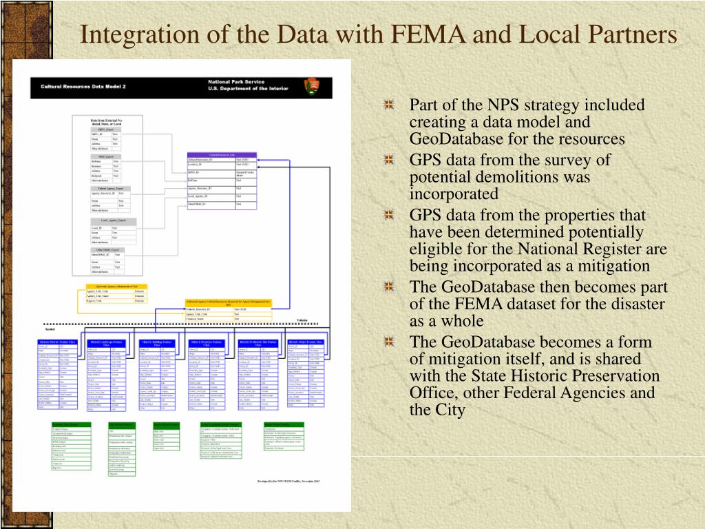Click the star bullet beside 'Part of the NPS strategy'
Viewport: 705px width, 529px height.
point(389,105)
